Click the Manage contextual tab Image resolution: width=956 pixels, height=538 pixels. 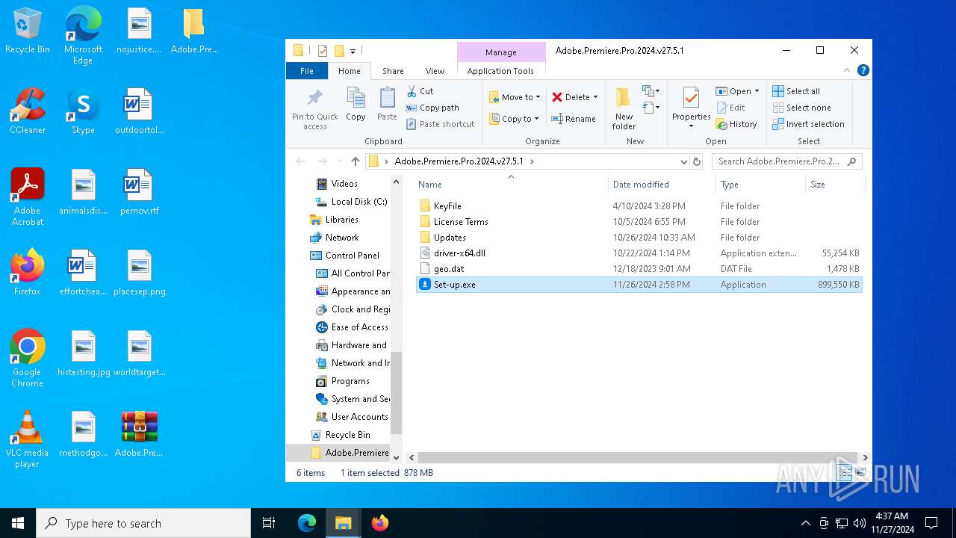click(x=500, y=52)
